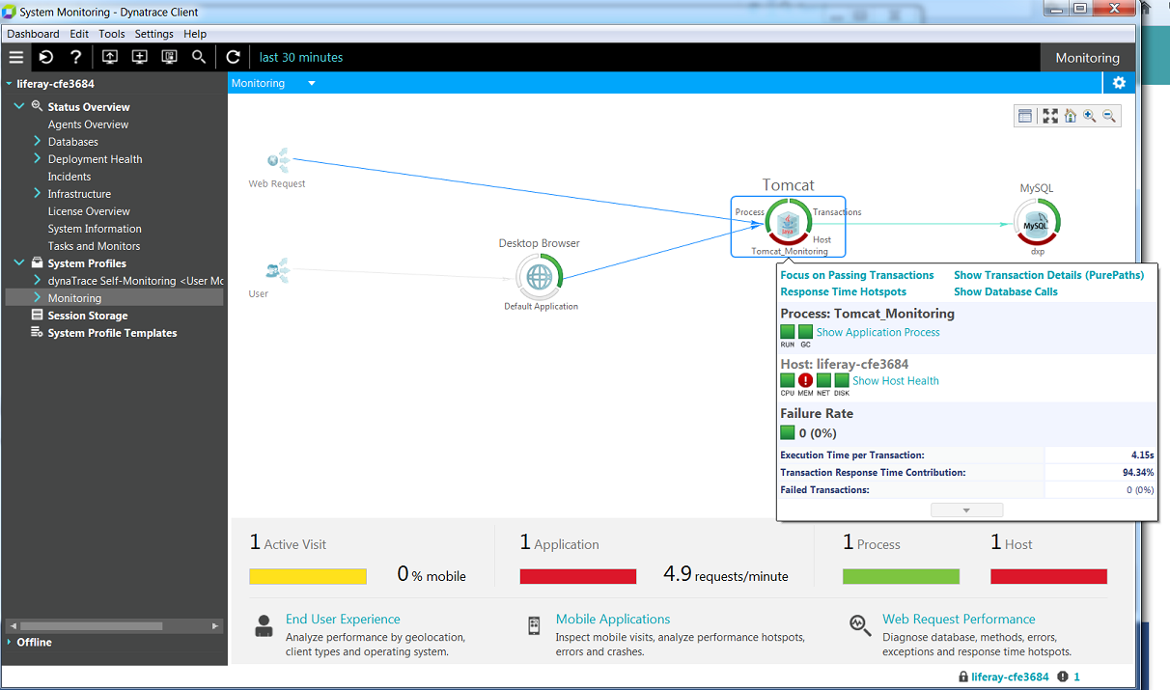The height and width of the screenshot is (690, 1170).
Task: Open the Dashboard menu
Action: 33,34
